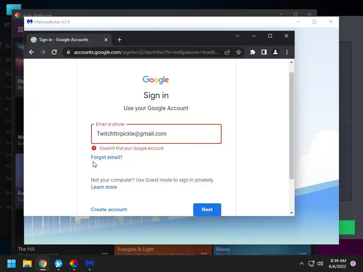Open the Windows Start menu
The width and height of the screenshot is (363, 272).
(x=11, y=263)
